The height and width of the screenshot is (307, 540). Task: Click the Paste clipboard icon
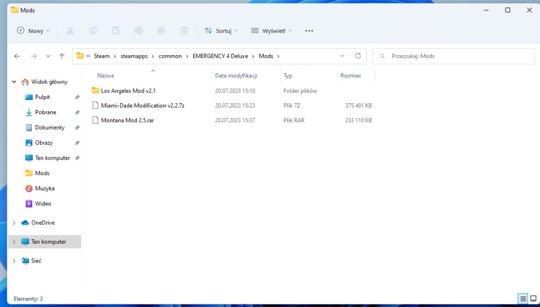point(116,31)
